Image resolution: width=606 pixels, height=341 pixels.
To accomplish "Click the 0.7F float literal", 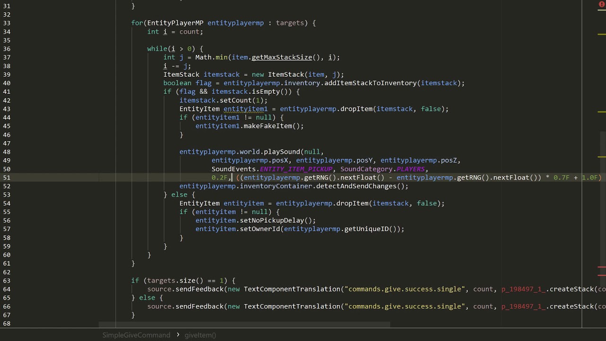I will coord(561,178).
